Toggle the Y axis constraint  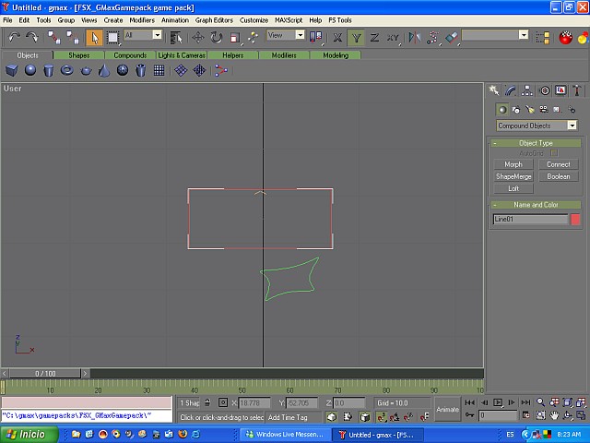click(x=356, y=37)
